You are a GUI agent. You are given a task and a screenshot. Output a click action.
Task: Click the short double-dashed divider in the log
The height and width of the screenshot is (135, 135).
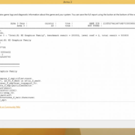coord(10,64)
